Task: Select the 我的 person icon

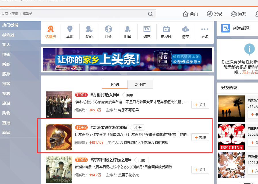Action: (89, 29)
